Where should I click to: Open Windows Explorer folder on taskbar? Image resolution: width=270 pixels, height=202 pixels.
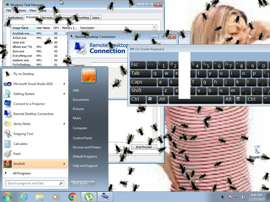tap(40, 197)
